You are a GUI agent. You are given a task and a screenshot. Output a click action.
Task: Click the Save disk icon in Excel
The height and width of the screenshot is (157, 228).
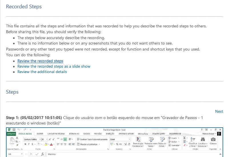14,130
